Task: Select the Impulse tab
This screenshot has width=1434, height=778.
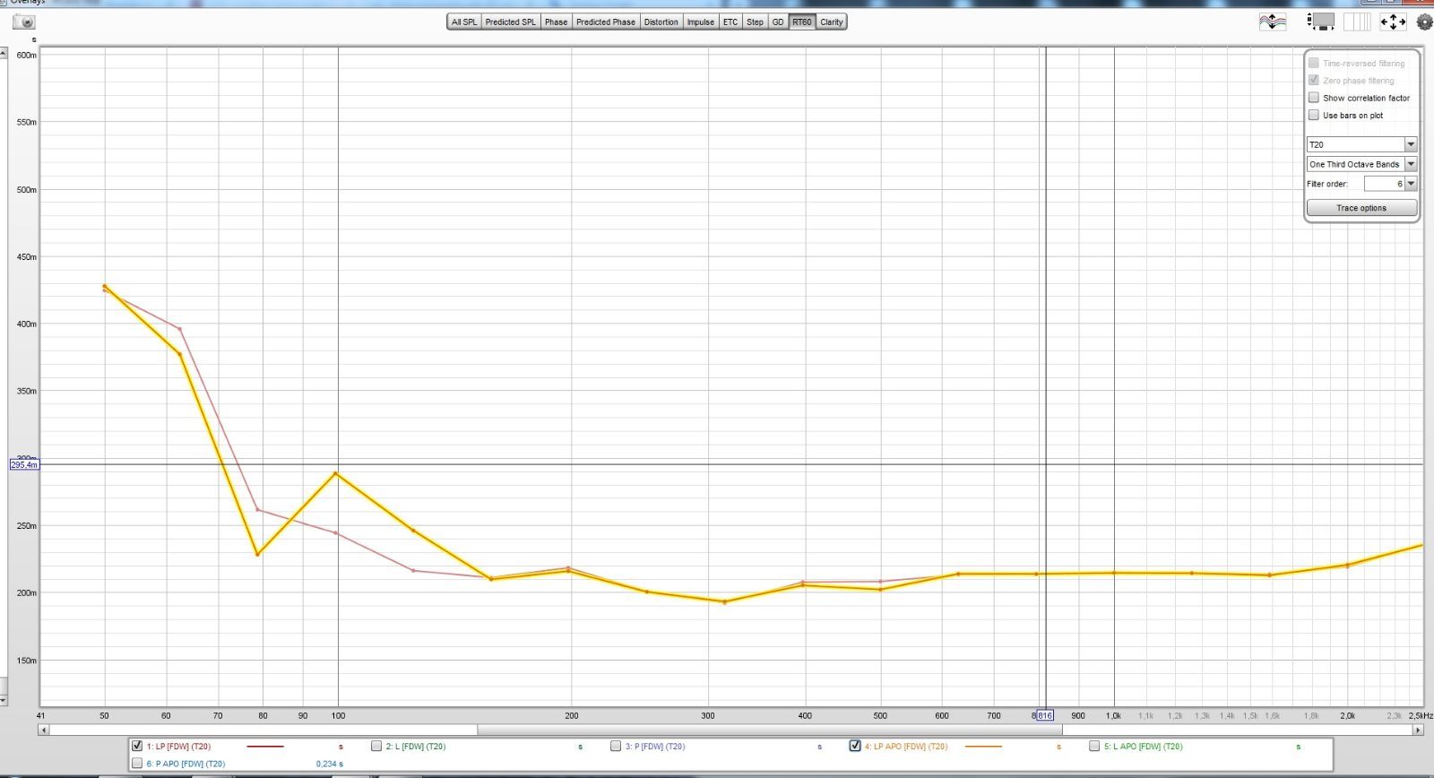Action: [701, 22]
